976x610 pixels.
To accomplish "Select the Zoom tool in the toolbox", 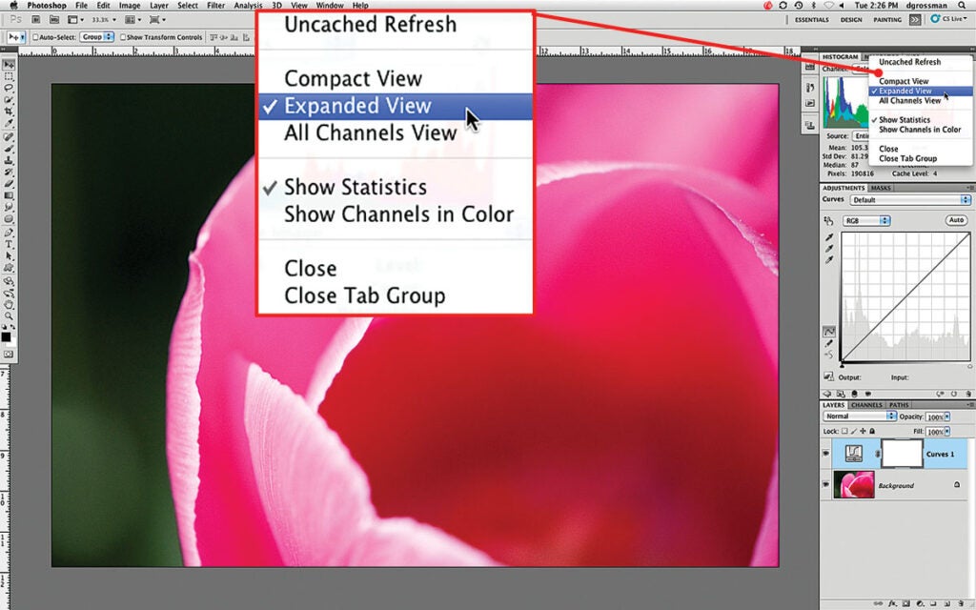I will (9, 316).
